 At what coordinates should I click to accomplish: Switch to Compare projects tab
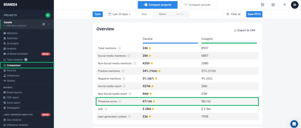click(158, 5)
